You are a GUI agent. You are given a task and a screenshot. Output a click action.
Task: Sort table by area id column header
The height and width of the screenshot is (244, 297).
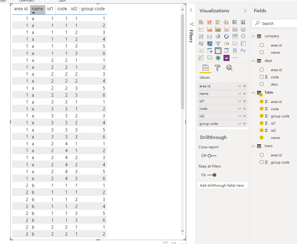click(21, 9)
